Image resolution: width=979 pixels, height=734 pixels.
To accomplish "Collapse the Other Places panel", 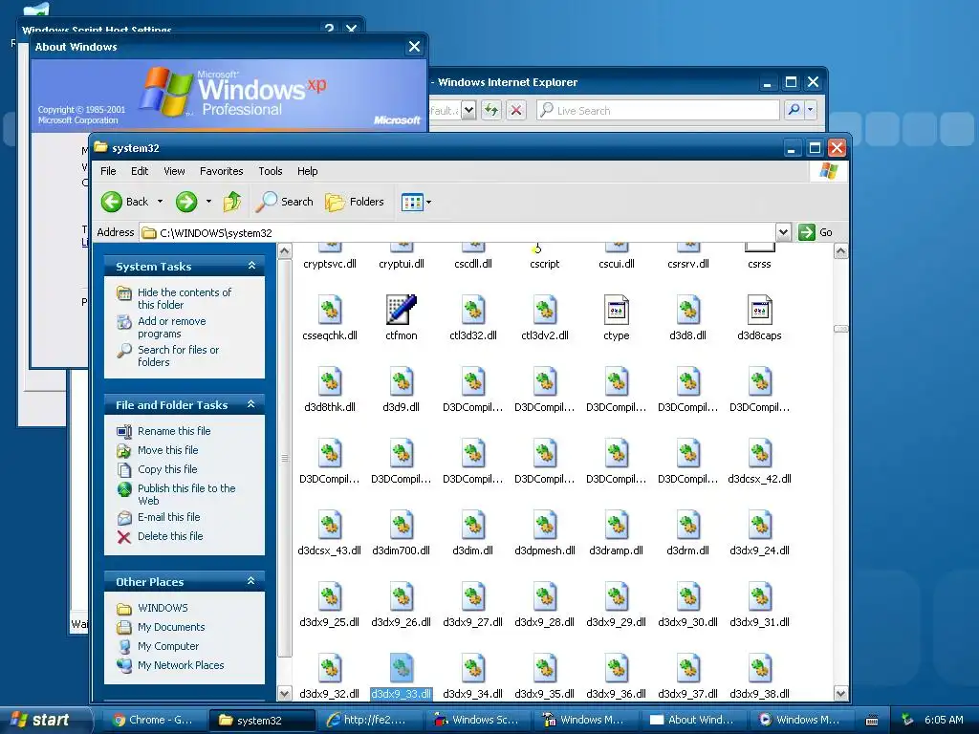I will 251,581.
